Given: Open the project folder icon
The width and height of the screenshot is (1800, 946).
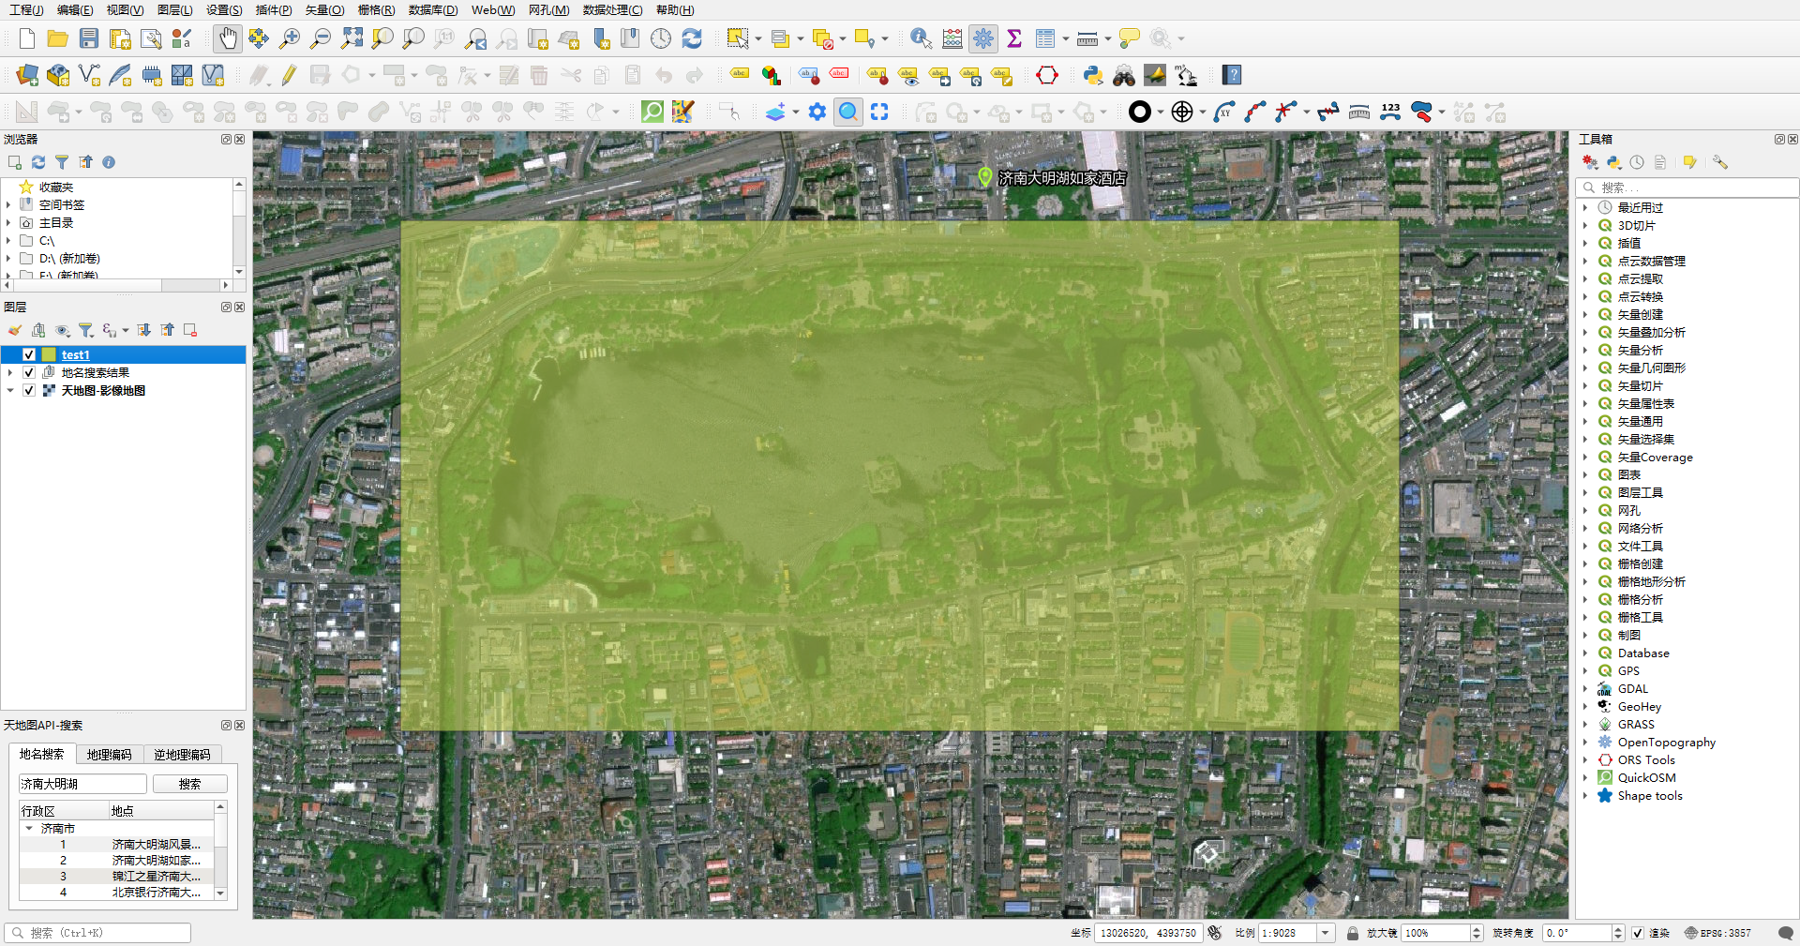Looking at the screenshot, I should pos(58,38).
